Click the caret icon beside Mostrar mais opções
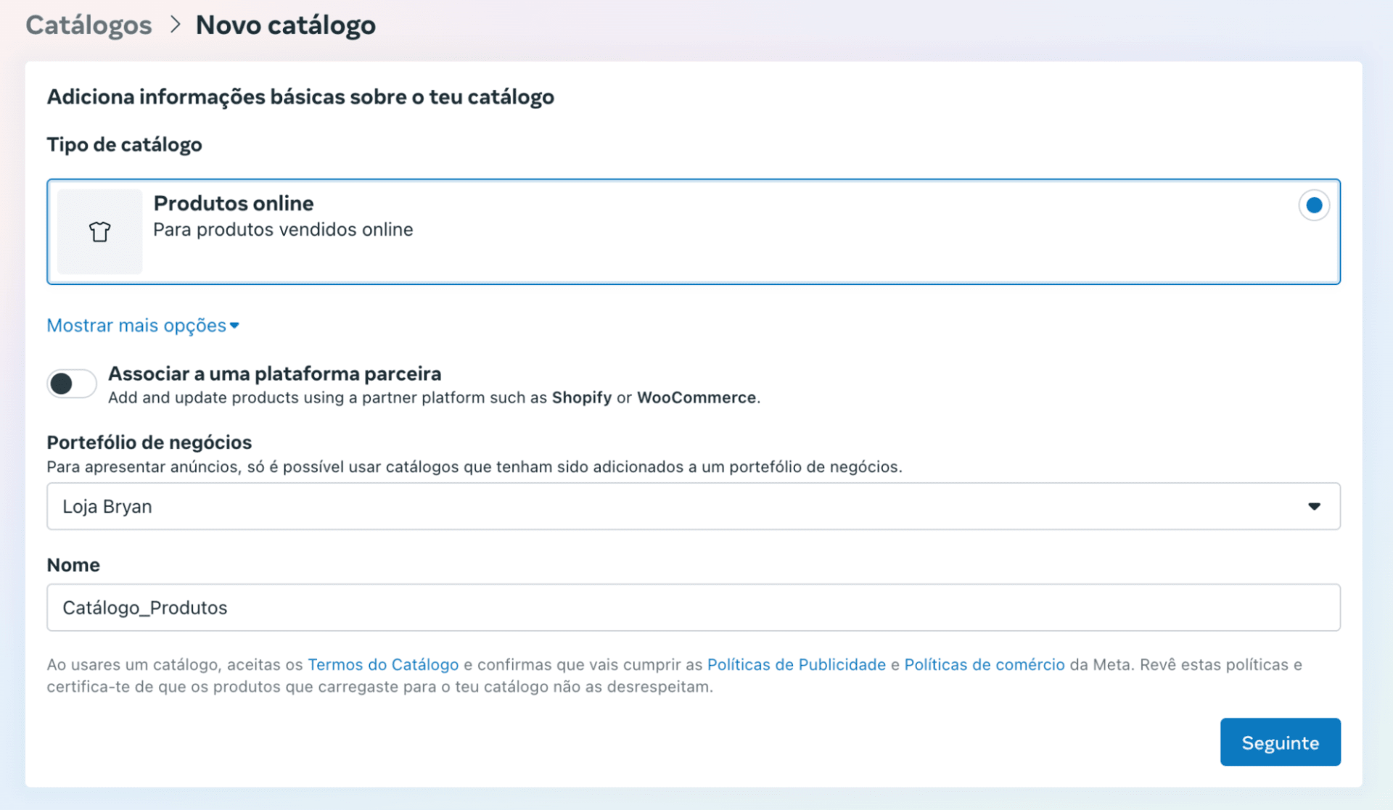The image size is (1393, 810). [x=234, y=326]
